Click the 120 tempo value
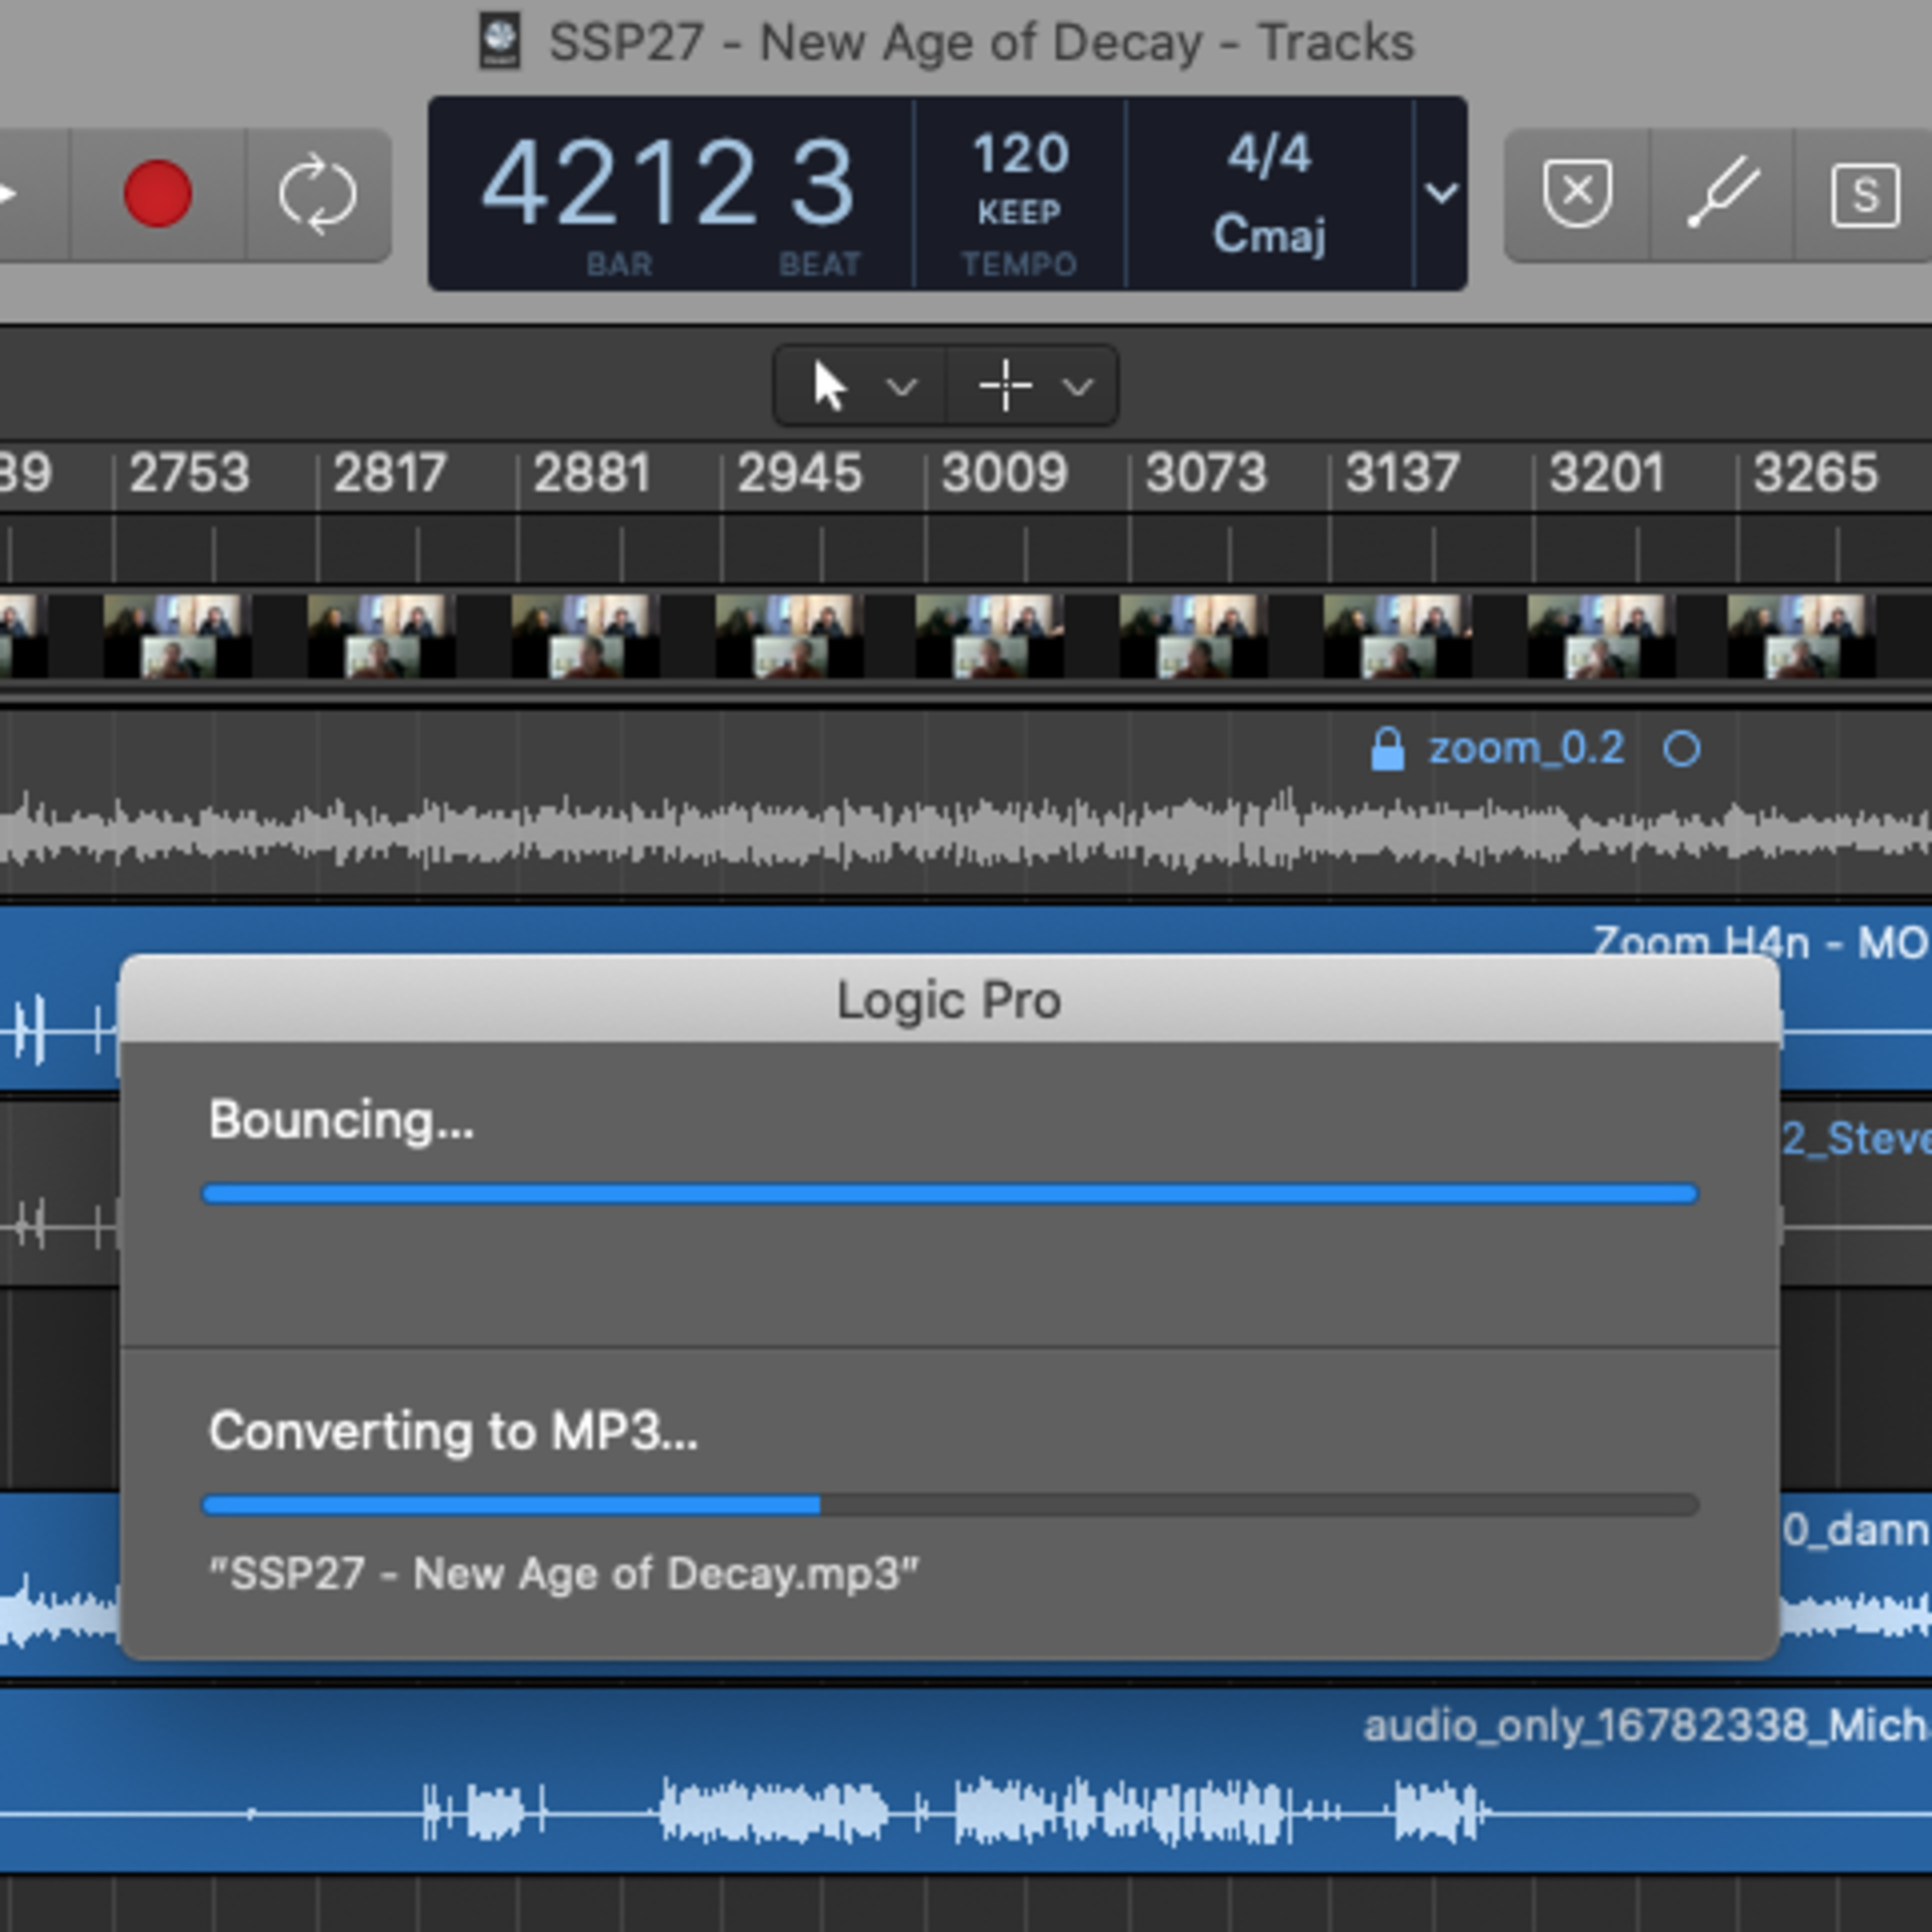Screen dimensions: 1932x1932 pyautogui.click(x=1020, y=155)
